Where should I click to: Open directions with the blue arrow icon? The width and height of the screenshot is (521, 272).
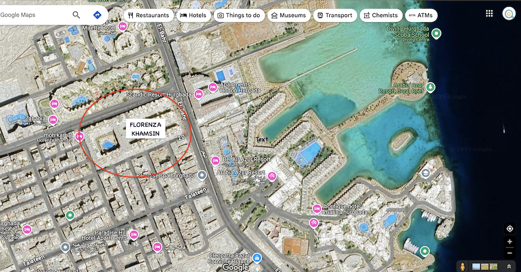point(97,15)
